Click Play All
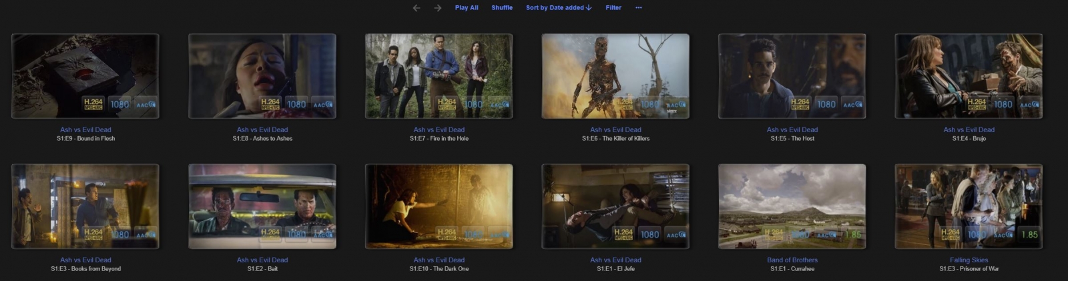Screen dimensions: 1068x281 (x=467, y=8)
